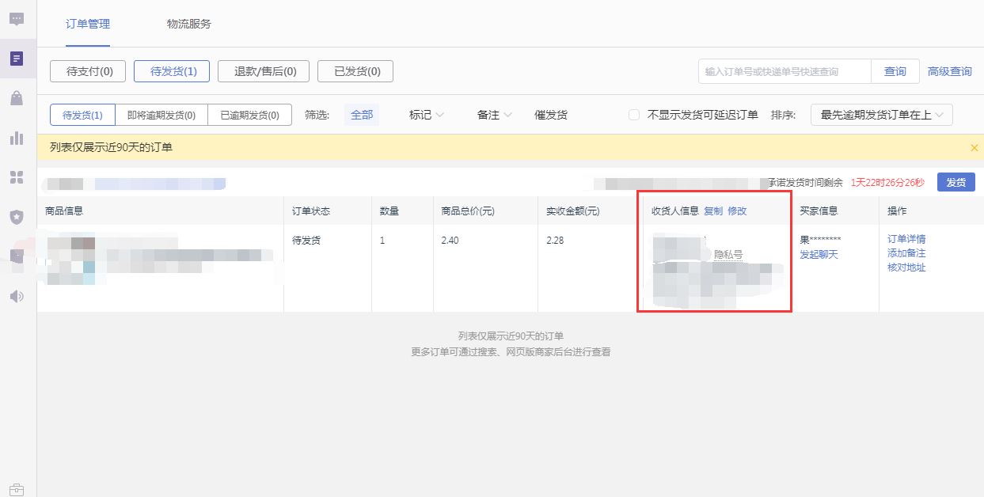Click the order number search input field
Image resolution: width=984 pixels, height=497 pixels.
coord(784,71)
